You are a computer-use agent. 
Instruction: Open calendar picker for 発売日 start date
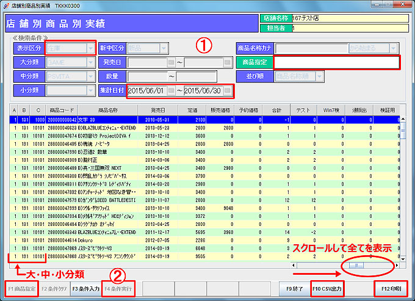(171, 62)
